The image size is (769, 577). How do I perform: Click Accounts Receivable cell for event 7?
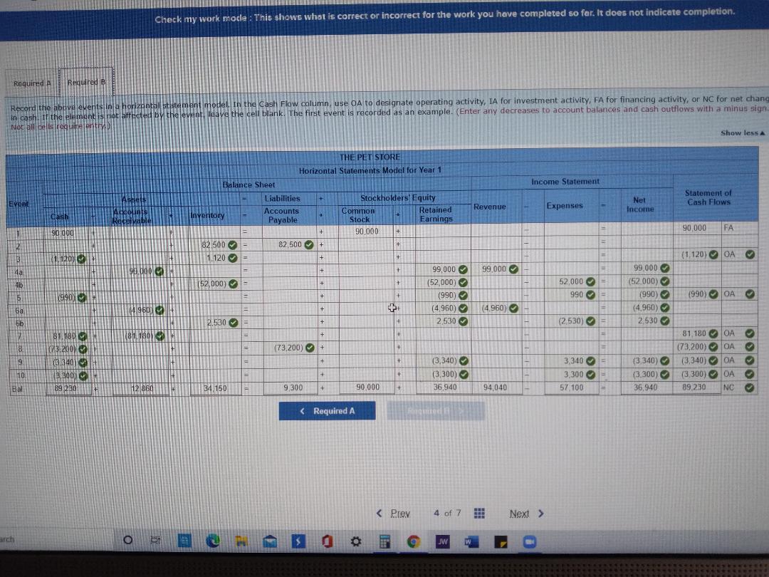[x=140, y=336]
